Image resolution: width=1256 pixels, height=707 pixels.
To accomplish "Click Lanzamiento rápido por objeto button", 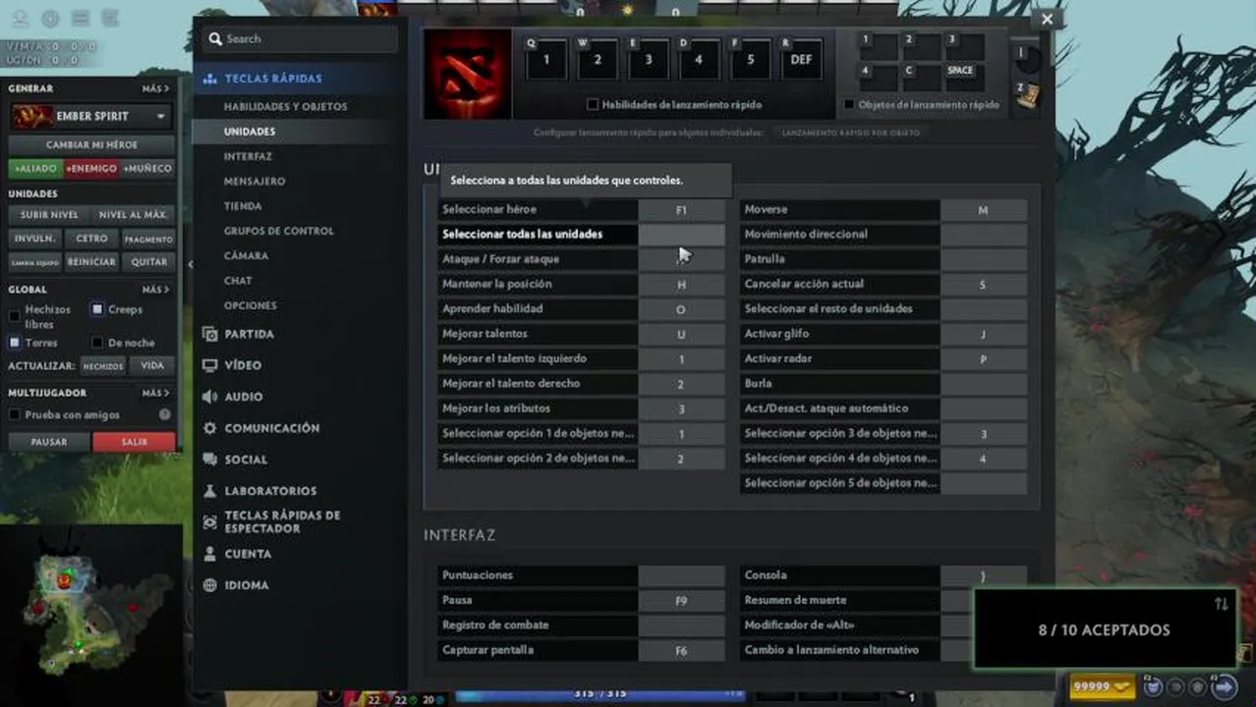I will (x=851, y=133).
